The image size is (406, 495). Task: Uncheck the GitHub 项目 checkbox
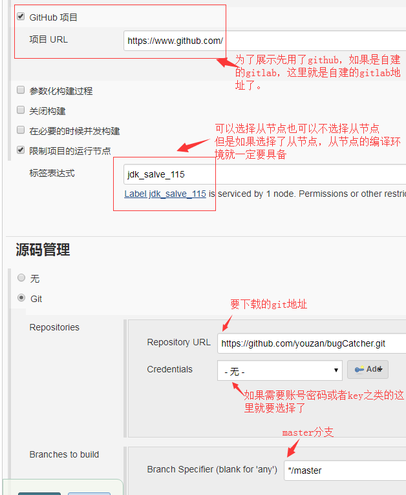[x=21, y=17]
